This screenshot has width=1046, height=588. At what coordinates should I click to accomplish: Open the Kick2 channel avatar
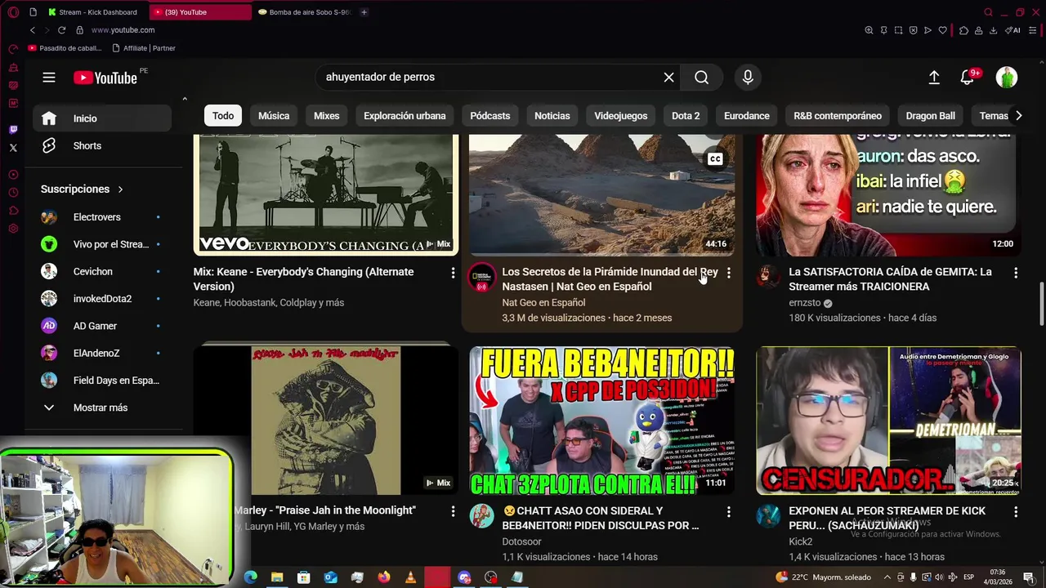click(768, 516)
